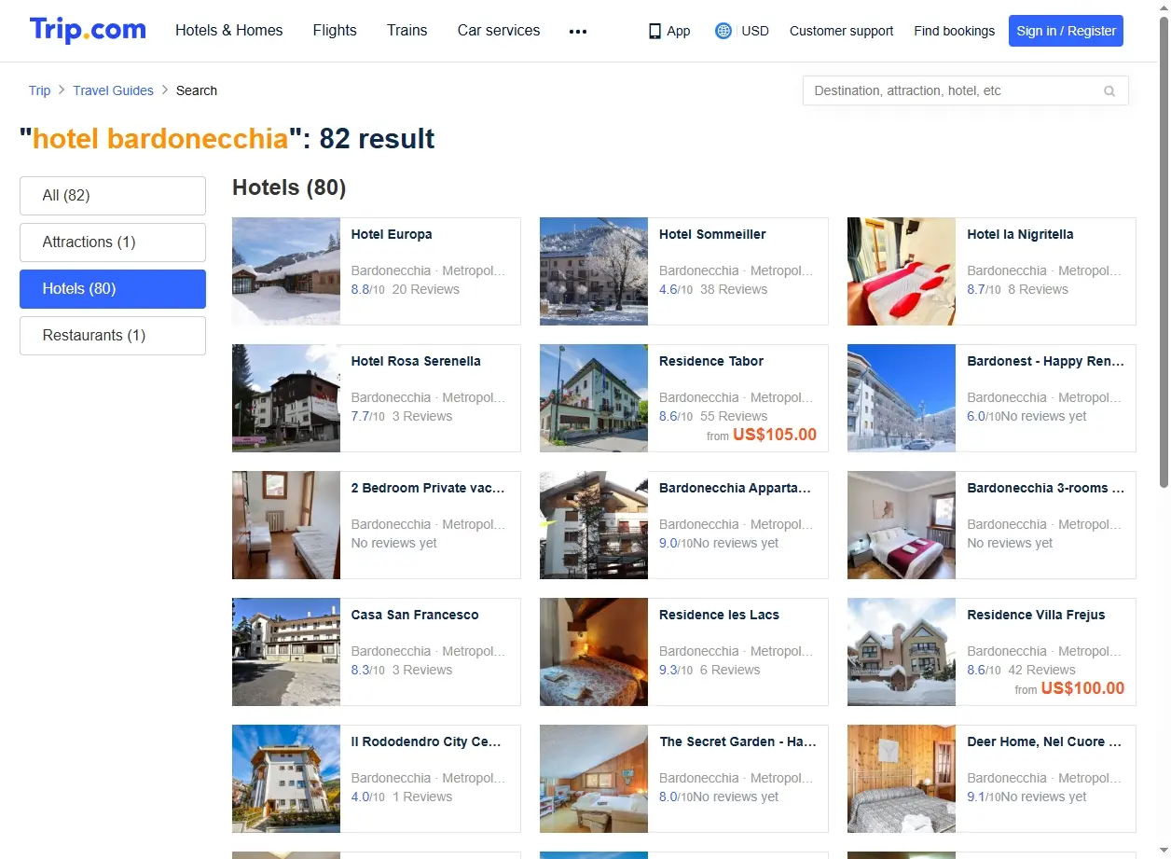Viewport: 1171px width, 859px height.
Task: Click the Hotel Rosa Serenella title
Action: (416, 361)
